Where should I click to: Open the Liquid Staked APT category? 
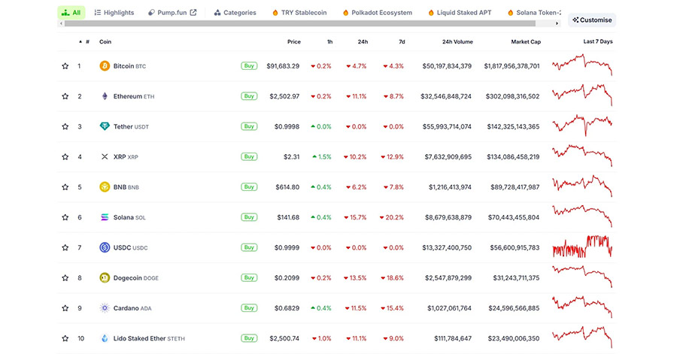click(460, 13)
